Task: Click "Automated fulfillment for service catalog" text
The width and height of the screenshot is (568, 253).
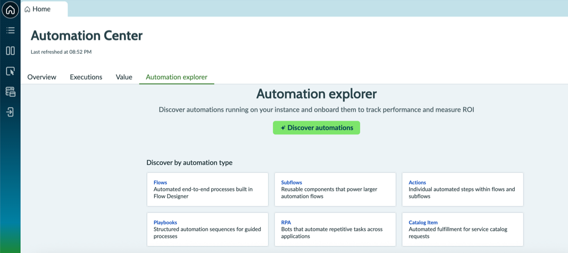Action: coord(458,230)
